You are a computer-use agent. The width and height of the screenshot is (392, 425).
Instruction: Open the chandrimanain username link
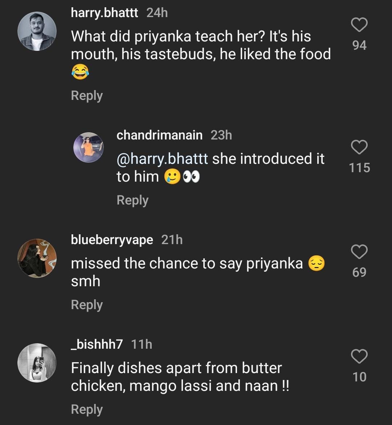[x=159, y=135]
